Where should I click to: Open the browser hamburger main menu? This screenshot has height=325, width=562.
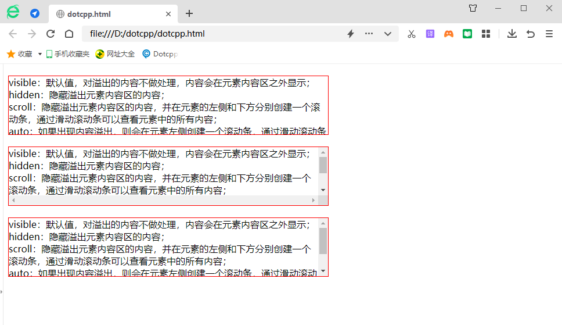point(549,34)
